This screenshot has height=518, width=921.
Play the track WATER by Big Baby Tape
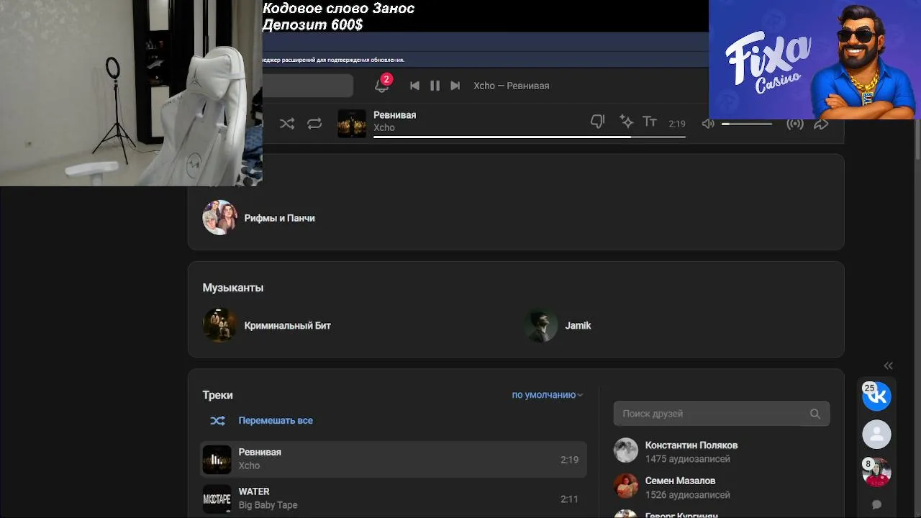tap(393, 499)
